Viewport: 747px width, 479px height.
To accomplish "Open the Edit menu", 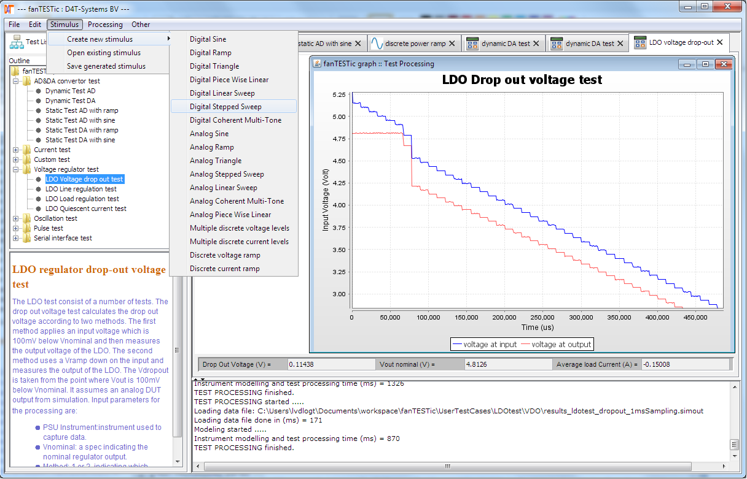I will pos(34,25).
